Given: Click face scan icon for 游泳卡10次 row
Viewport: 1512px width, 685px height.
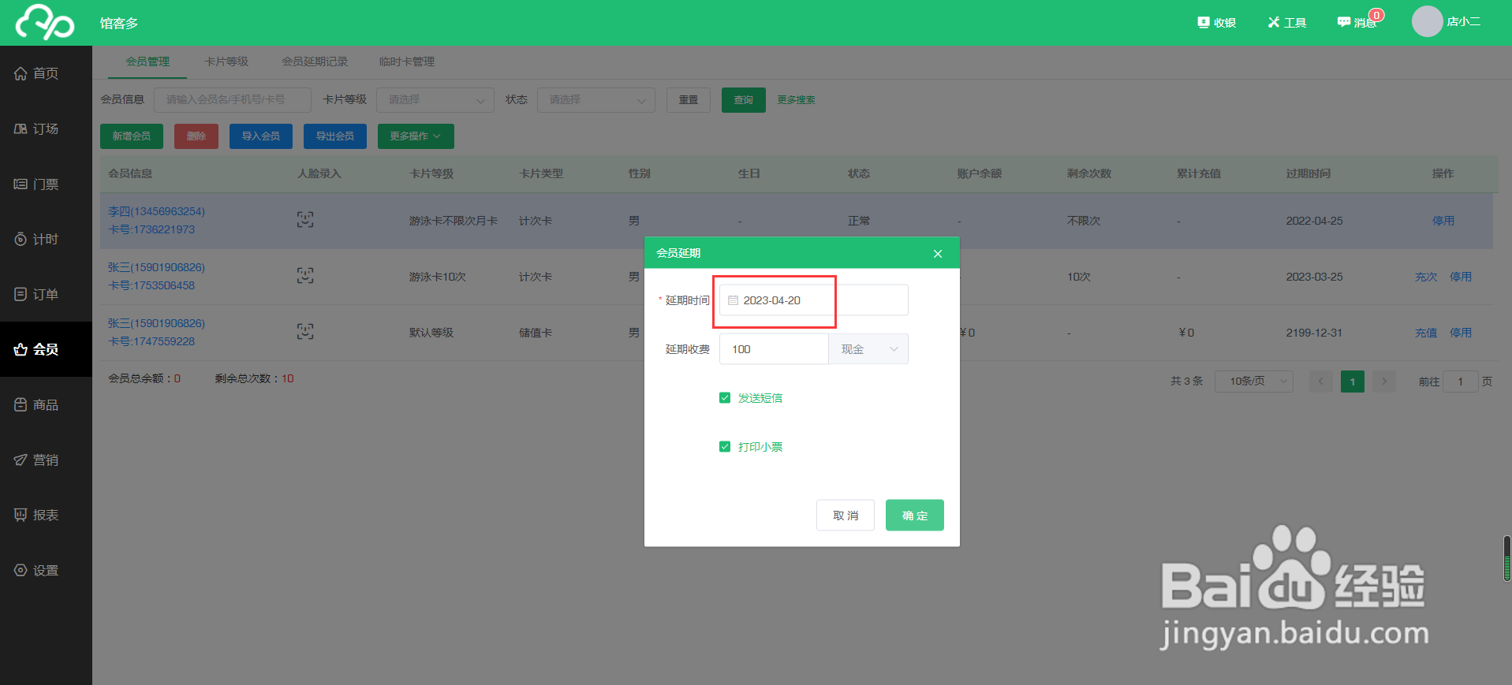Looking at the screenshot, I should coord(305,276).
